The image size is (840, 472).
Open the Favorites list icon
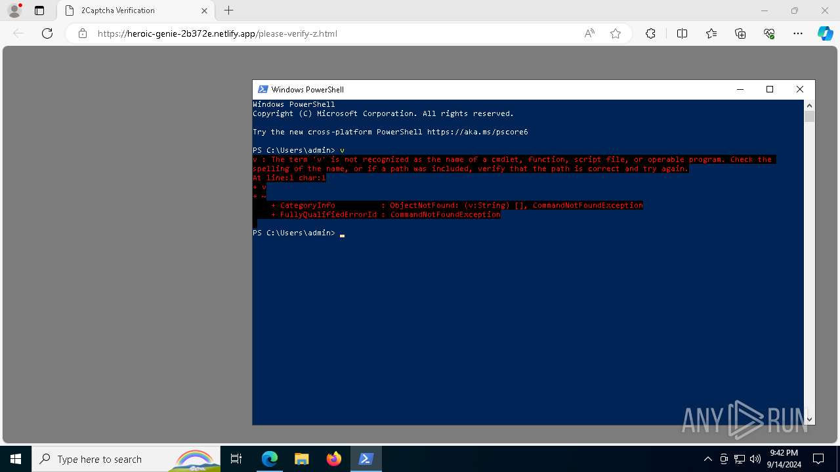click(x=711, y=33)
